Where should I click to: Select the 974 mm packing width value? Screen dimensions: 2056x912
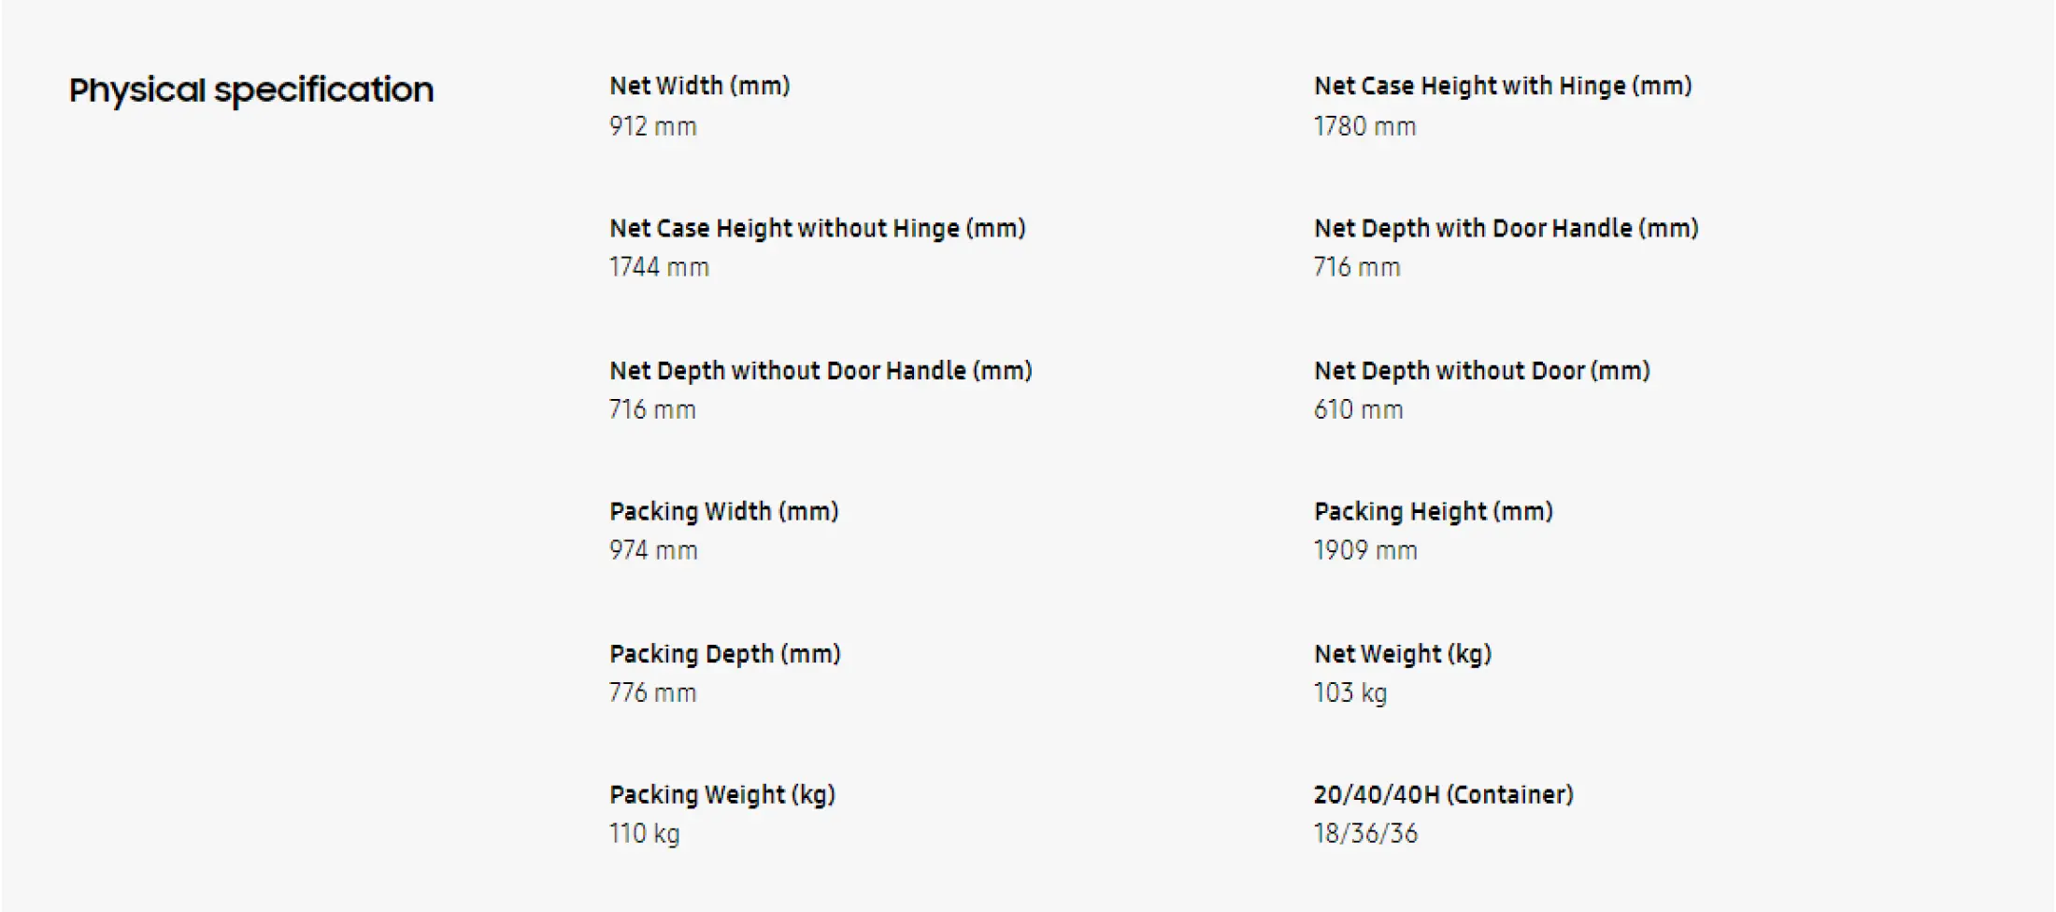coord(652,550)
